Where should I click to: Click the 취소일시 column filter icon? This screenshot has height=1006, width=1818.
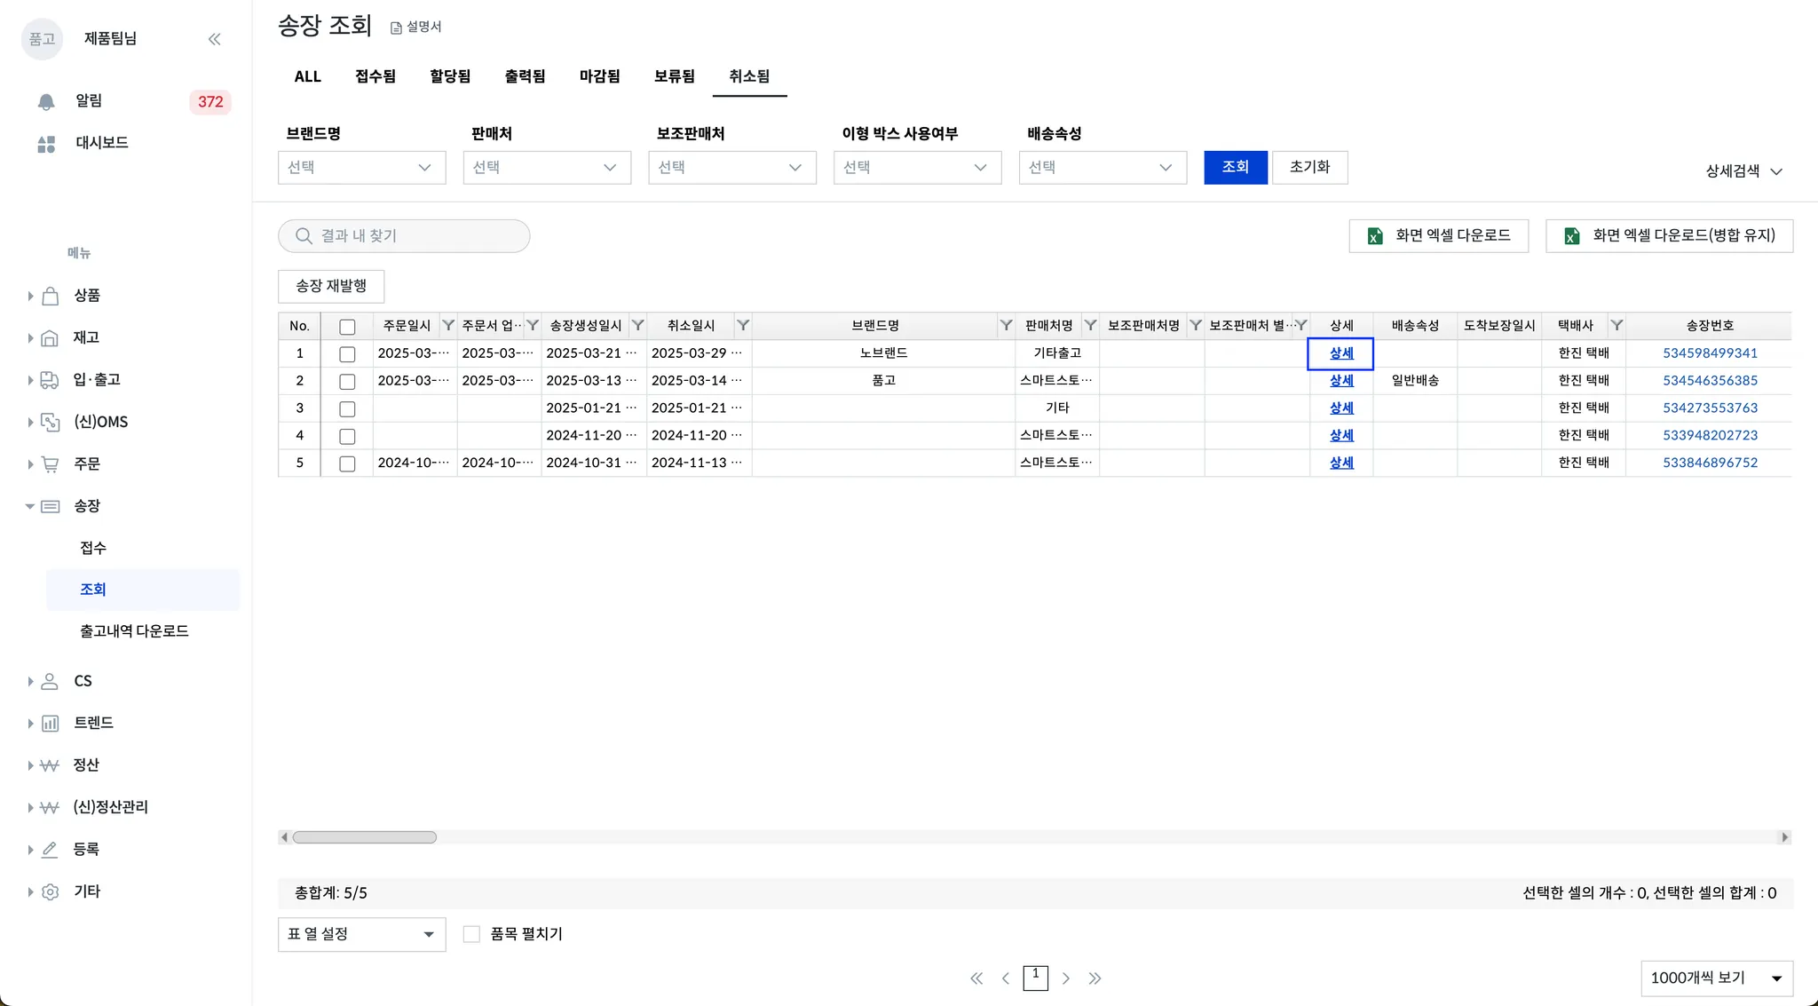pyautogui.click(x=743, y=326)
